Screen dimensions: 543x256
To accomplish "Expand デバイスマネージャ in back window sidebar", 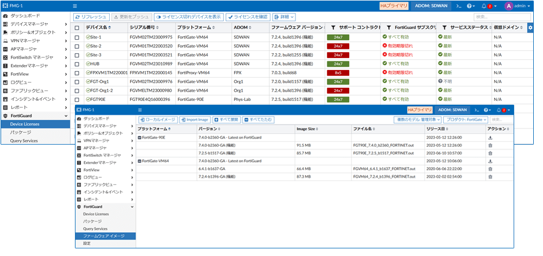I will click(66, 24).
